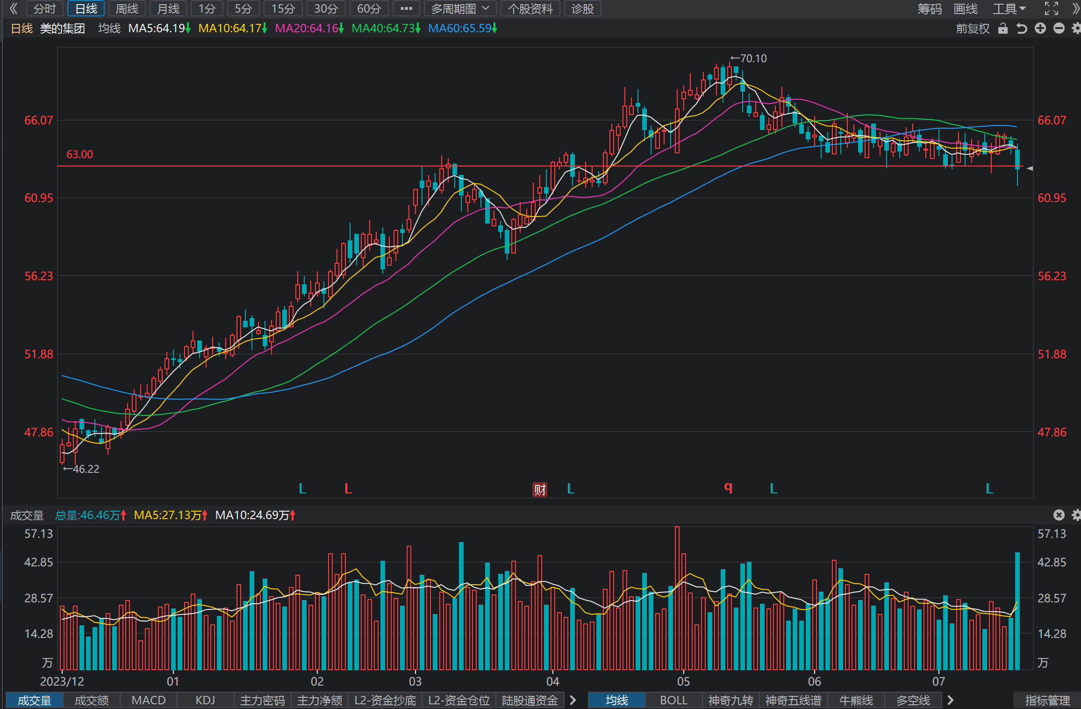The width and height of the screenshot is (1081, 709).
Task: Select the 神奇九转 indicator tab
Action: (x=730, y=700)
